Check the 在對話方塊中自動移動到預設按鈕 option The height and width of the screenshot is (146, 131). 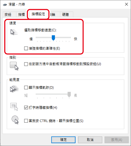click(x=26, y=64)
